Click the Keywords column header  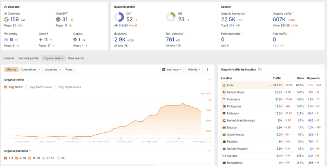point(313,78)
